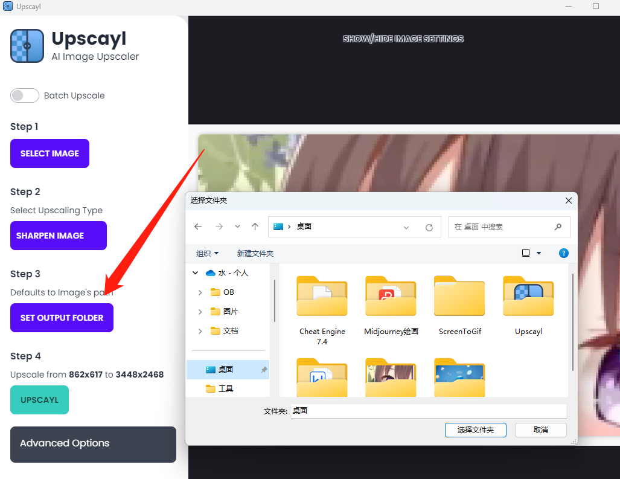Click the 文件夹 name input field

429,411
